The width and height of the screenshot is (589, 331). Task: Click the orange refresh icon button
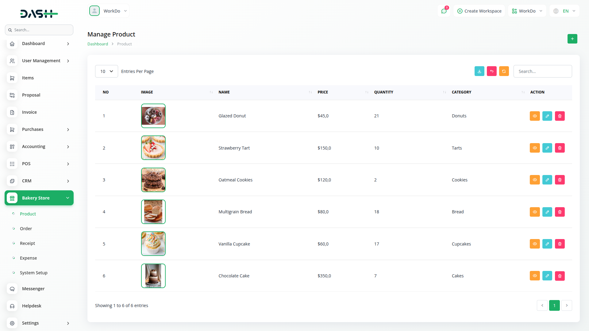pyautogui.click(x=504, y=71)
